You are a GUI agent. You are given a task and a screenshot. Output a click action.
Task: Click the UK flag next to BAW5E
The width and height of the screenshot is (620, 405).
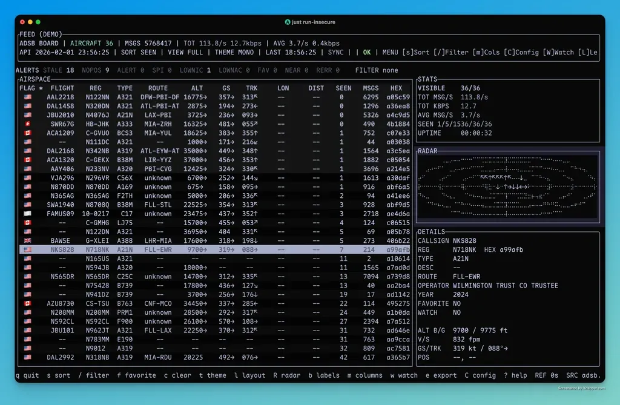pos(27,240)
